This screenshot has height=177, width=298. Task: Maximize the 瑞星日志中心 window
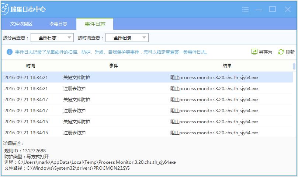273,9
